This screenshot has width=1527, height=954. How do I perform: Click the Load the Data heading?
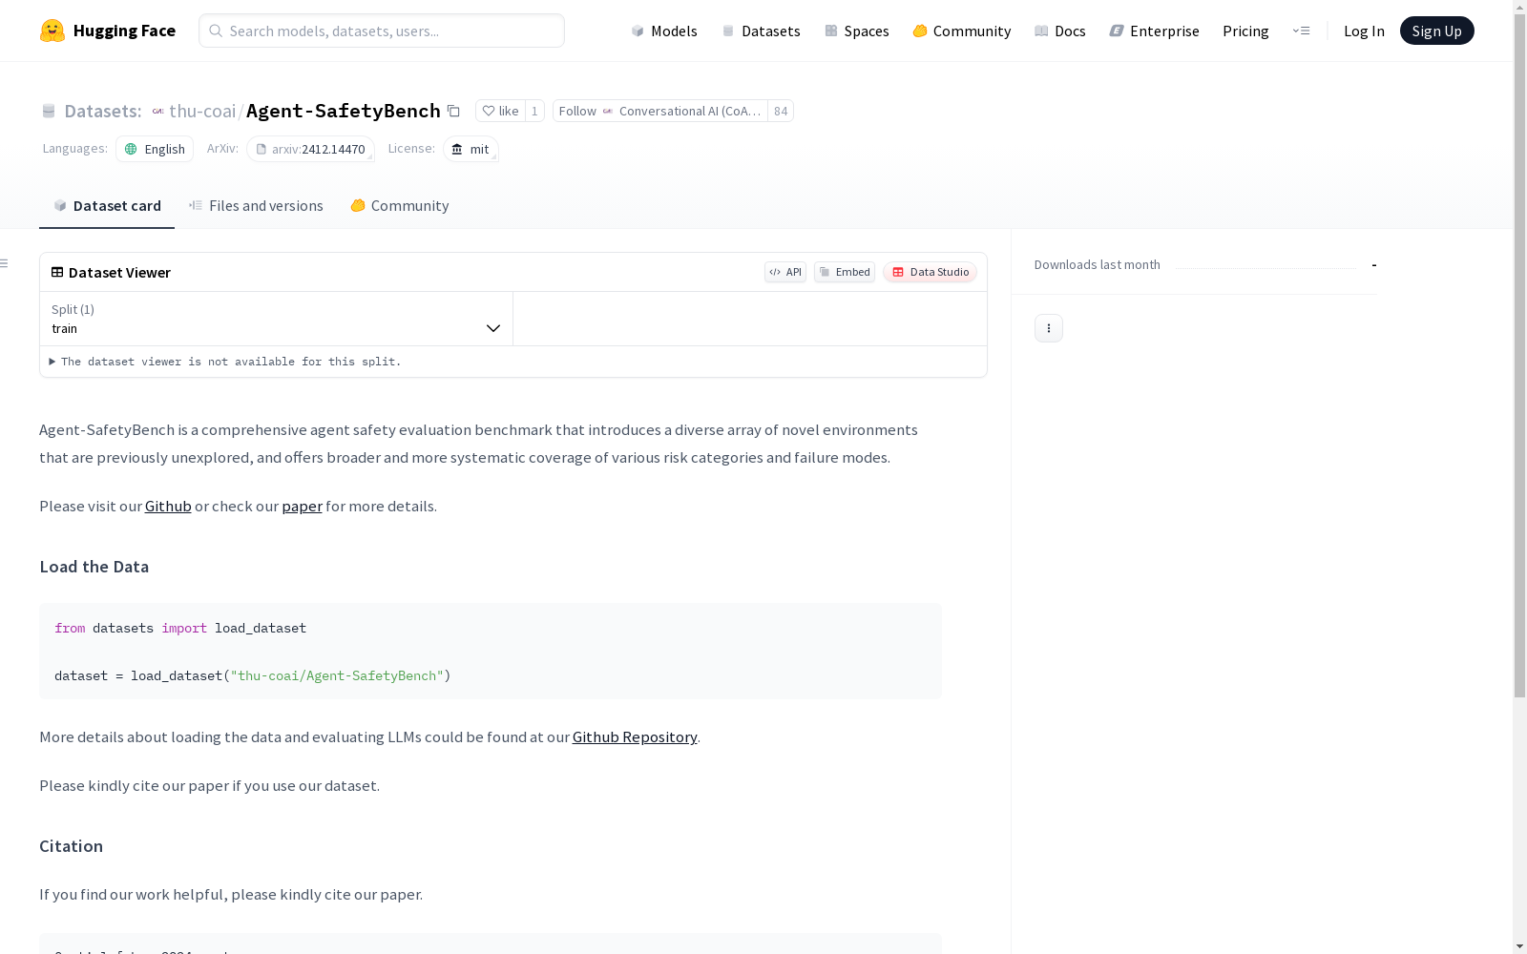[x=94, y=567]
